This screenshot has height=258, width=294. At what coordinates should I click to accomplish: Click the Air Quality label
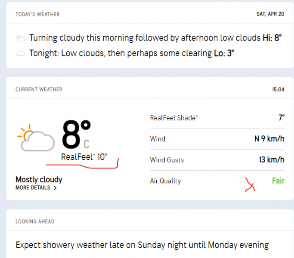coord(165,181)
